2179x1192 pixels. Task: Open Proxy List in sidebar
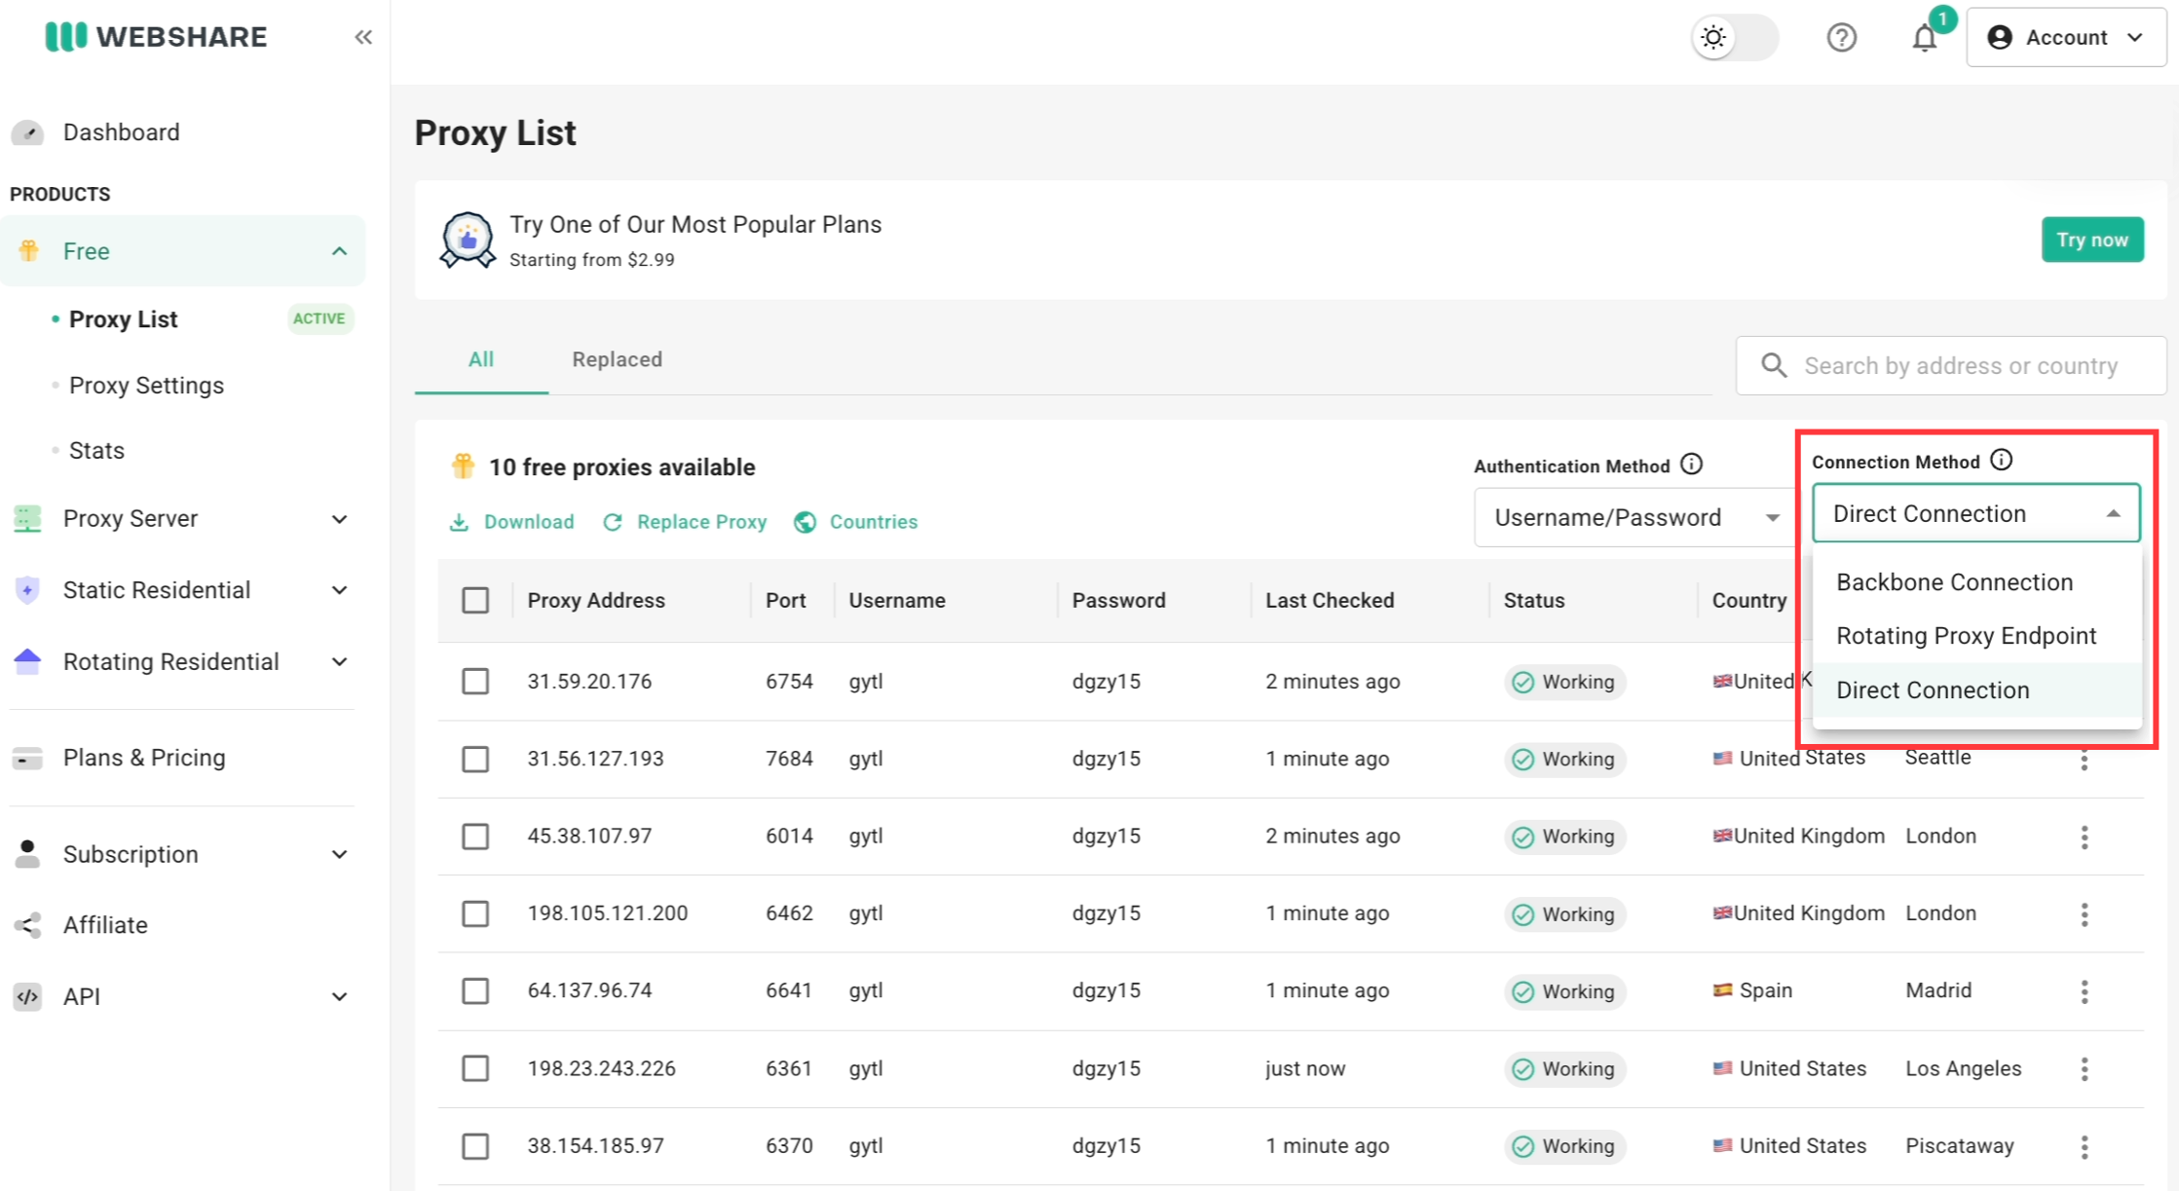click(123, 319)
